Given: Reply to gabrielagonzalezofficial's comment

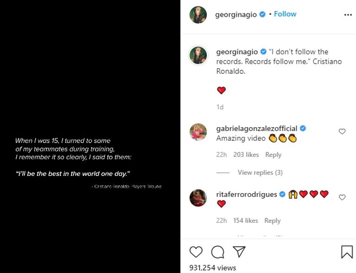Looking at the screenshot, I should point(273,155).
